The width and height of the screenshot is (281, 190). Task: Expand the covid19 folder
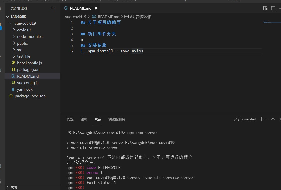click(14, 30)
